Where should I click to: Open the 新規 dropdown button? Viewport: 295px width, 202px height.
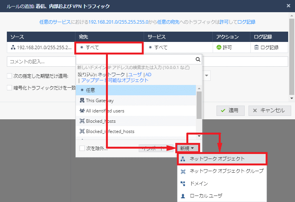[187, 148]
